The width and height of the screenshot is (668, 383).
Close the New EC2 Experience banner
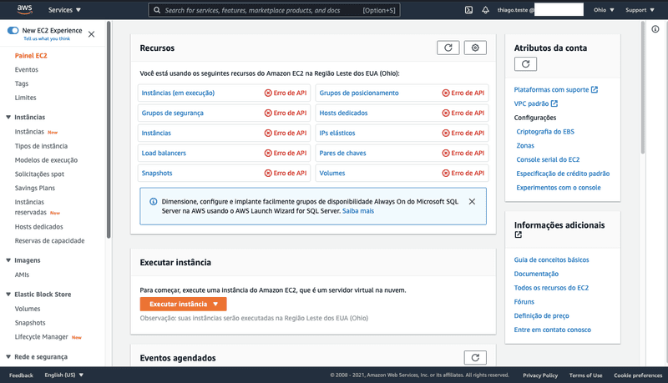(x=91, y=34)
